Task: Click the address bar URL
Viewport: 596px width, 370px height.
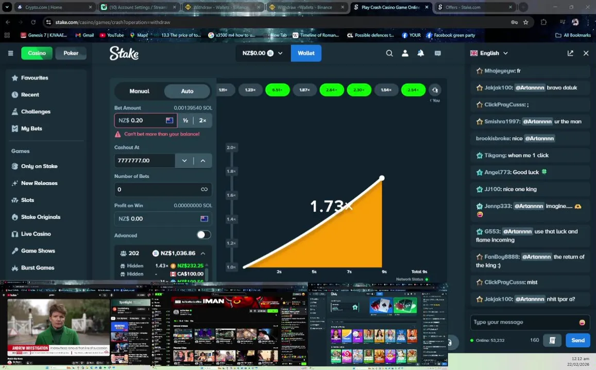Action: [112, 23]
